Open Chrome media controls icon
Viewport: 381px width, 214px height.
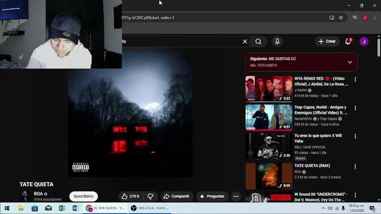pos(355,18)
